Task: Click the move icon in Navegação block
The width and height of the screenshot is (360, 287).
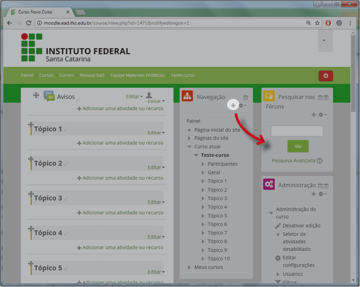Action: (x=233, y=105)
